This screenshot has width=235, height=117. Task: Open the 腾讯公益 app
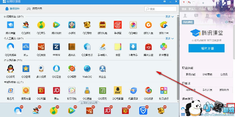click(x=148, y=47)
